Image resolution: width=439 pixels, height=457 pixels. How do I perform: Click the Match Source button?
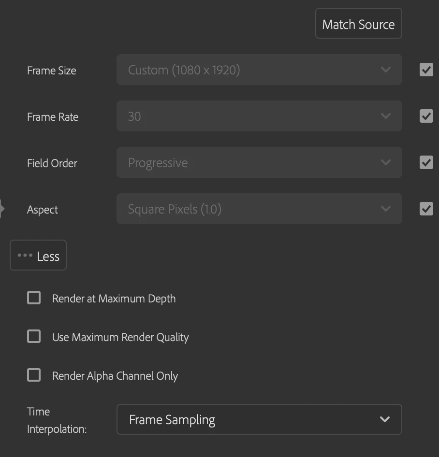358,24
